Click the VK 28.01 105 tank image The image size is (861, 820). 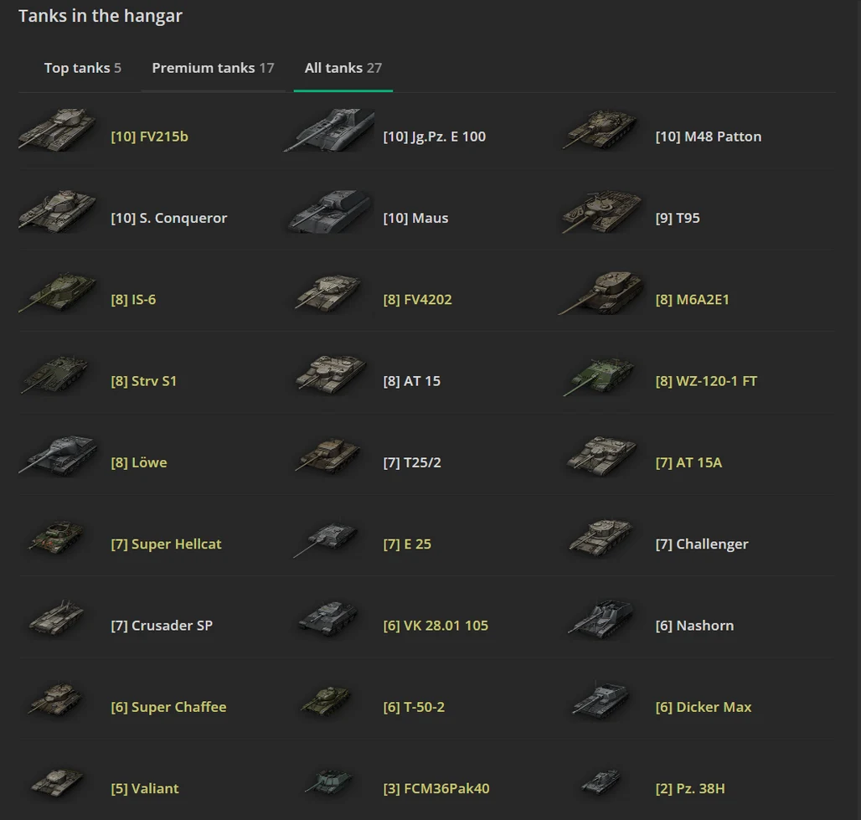click(x=328, y=619)
